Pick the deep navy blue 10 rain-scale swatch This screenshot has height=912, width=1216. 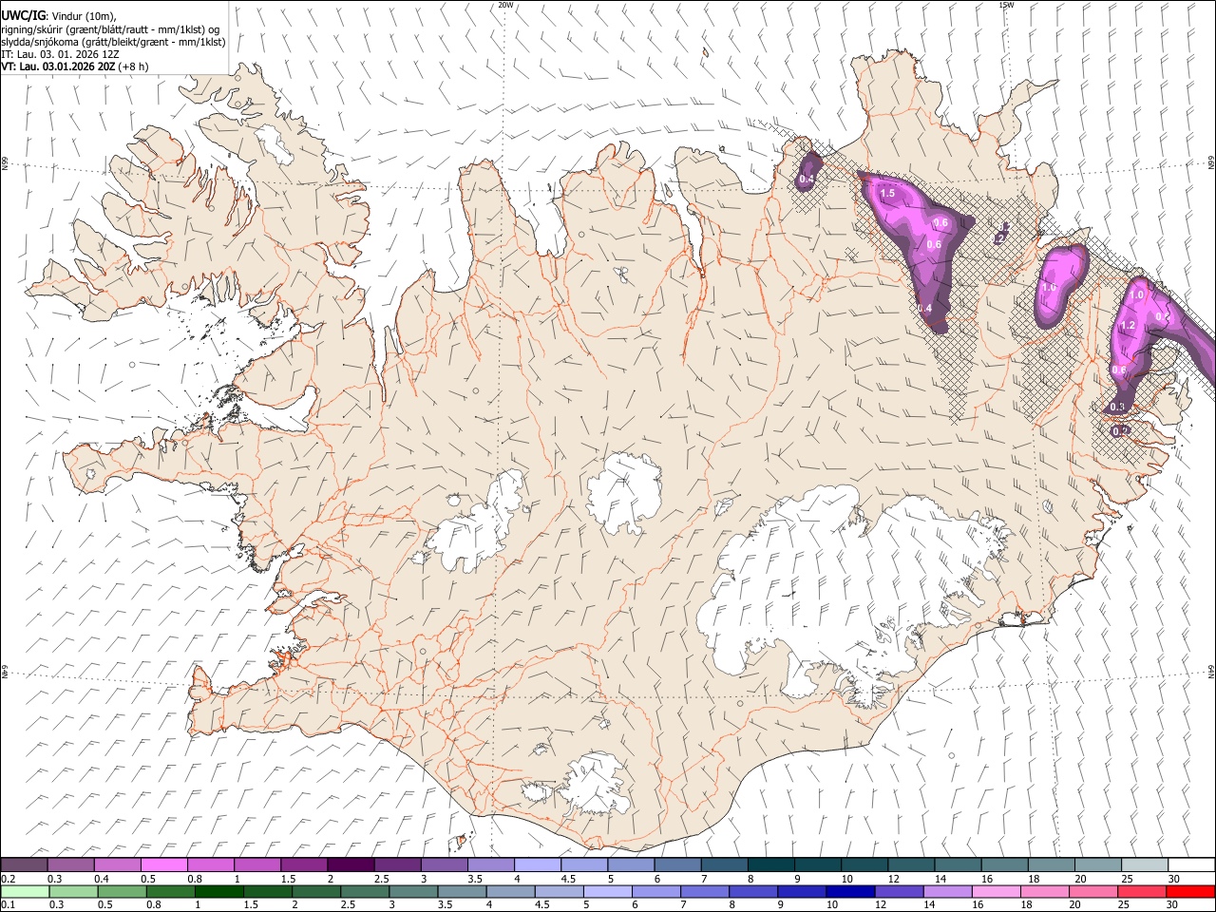pos(849,891)
